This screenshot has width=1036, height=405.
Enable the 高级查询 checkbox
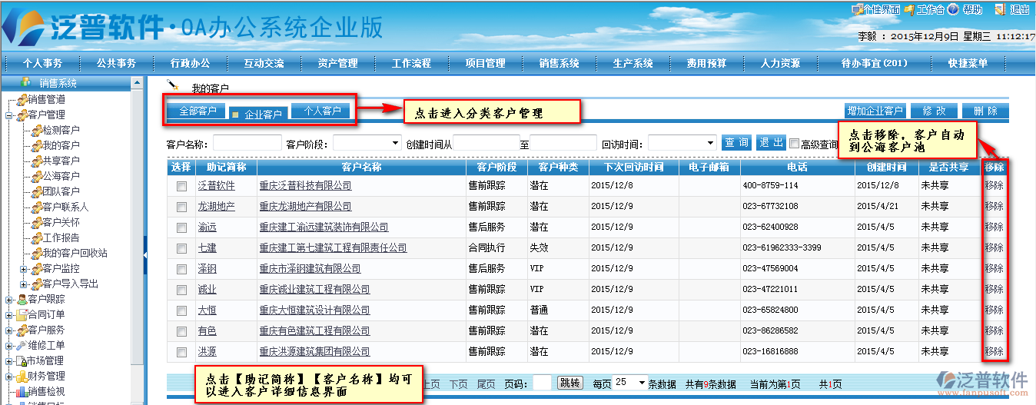[x=794, y=143]
